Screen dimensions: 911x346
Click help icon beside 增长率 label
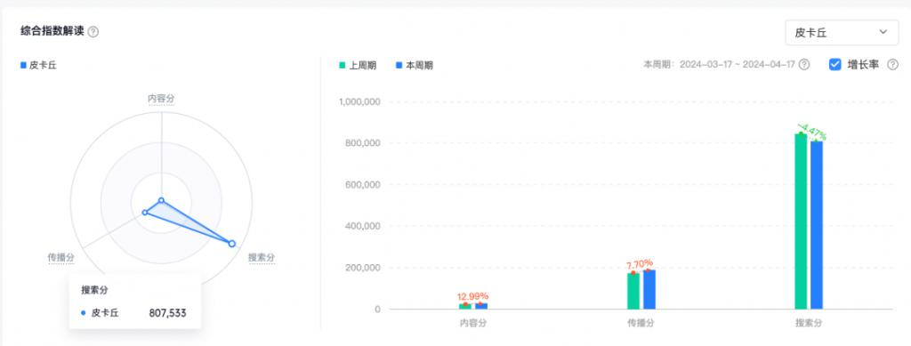(893, 64)
